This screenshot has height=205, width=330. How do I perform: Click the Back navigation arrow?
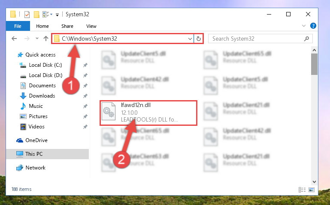[x=14, y=39]
